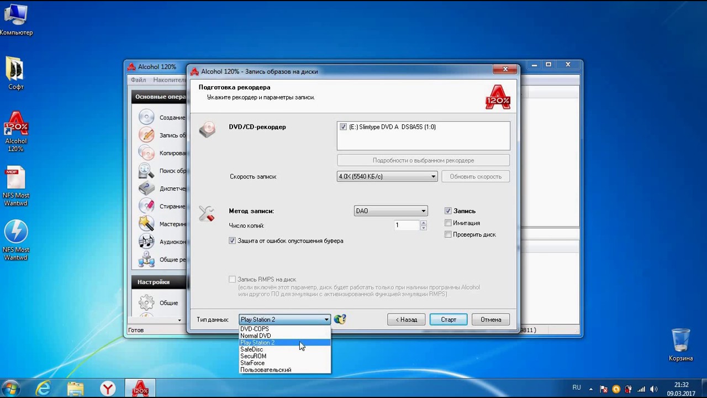Viewport: 707px width, 398px height.
Task: Toggle the Slimtype DVD recorder checkbox
Action: point(344,127)
